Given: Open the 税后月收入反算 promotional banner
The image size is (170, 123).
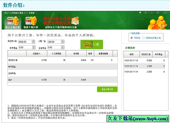Looking at the screenshot, I should [61, 23].
